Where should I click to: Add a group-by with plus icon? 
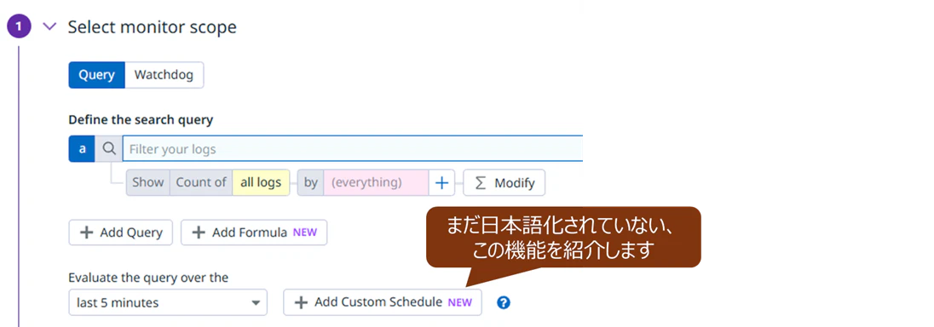pyautogui.click(x=441, y=183)
